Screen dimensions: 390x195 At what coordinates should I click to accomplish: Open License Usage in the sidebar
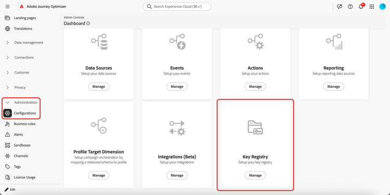(x=24, y=177)
